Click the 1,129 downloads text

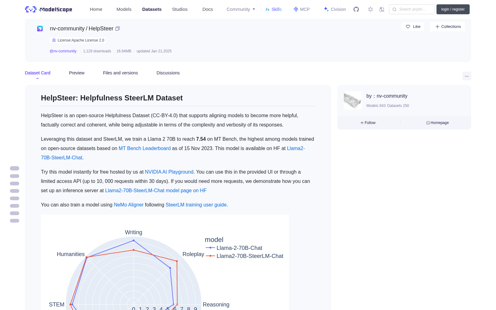coord(97,51)
